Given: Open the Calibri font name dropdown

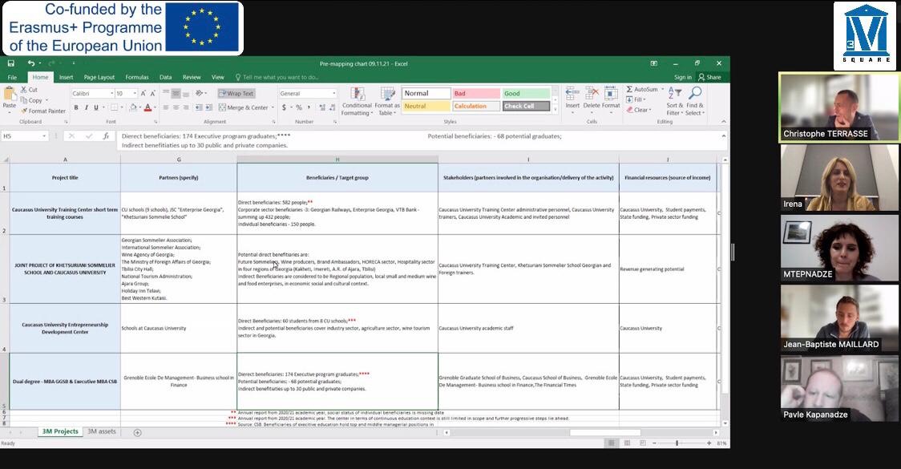Looking at the screenshot, I should point(111,93).
